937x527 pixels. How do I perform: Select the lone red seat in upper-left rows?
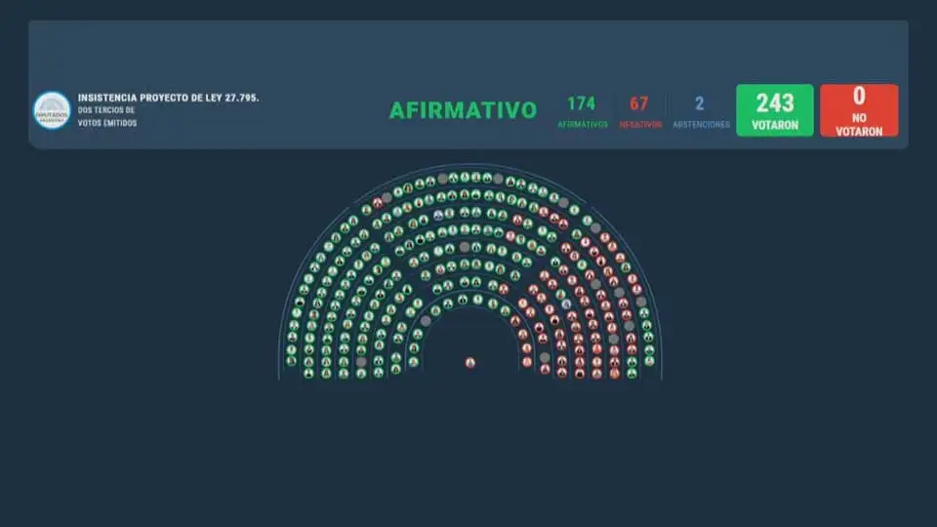point(378,202)
